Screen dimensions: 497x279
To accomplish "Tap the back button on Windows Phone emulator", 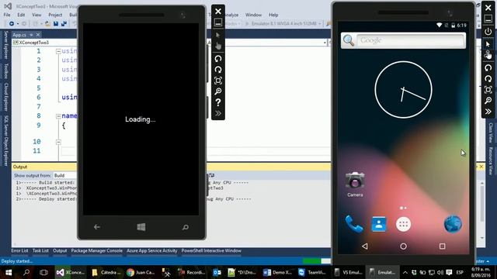I will coord(97,227).
